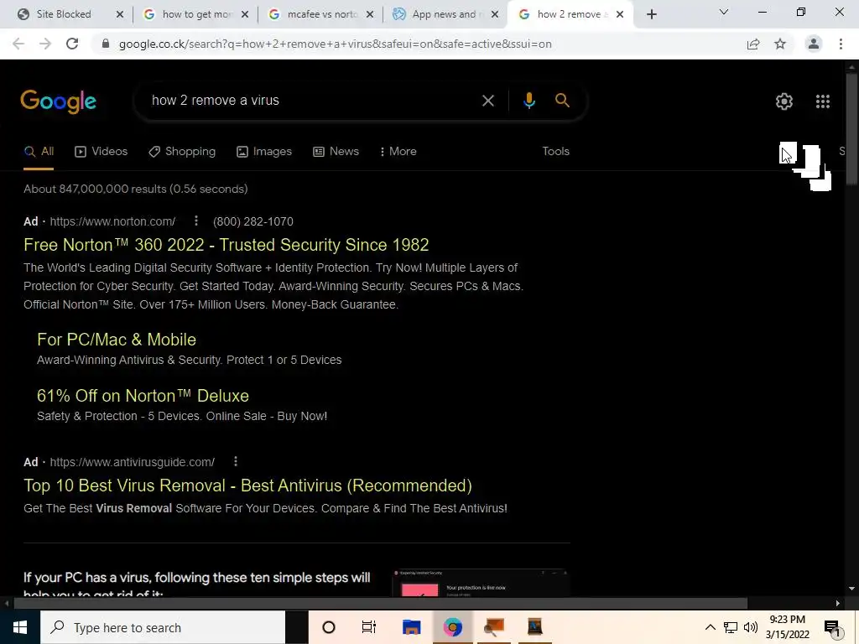Select the All results filter
Image resolution: width=859 pixels, height=644 pixels.
point(39,152)
